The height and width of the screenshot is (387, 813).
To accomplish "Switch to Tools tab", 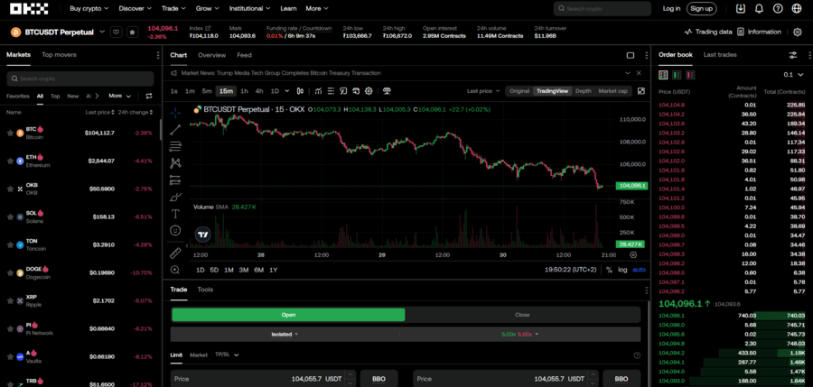I will pos(205,290).
